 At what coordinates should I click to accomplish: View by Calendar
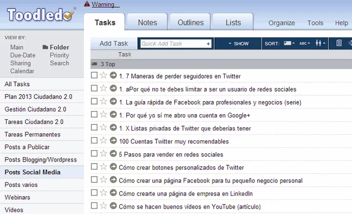22,71
